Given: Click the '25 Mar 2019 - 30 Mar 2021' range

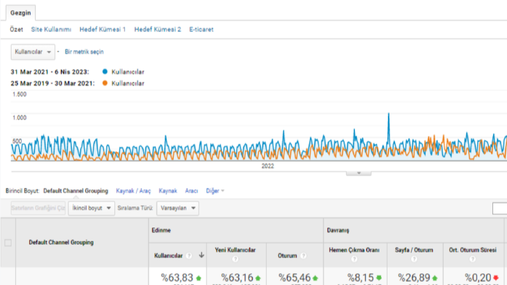Looking at the screenshot, I should point(52,83).
